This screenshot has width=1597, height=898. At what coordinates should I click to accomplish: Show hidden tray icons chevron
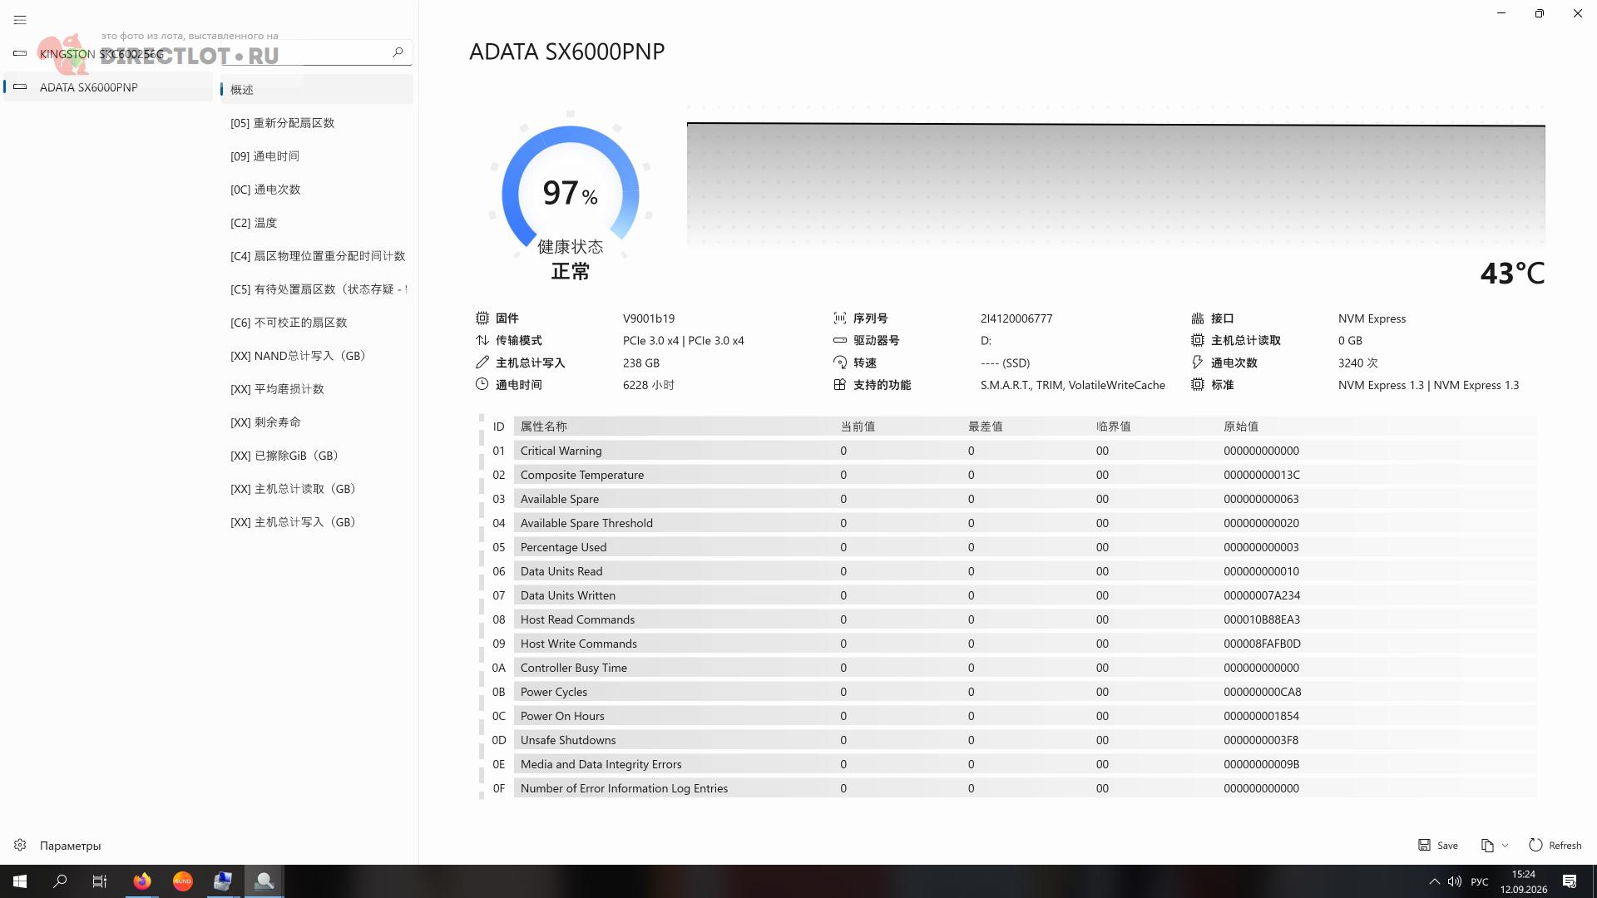coord(1434,881)
